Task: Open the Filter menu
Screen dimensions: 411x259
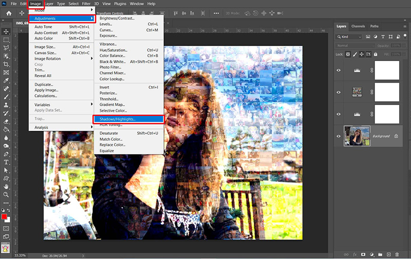Action: (86, 4)
